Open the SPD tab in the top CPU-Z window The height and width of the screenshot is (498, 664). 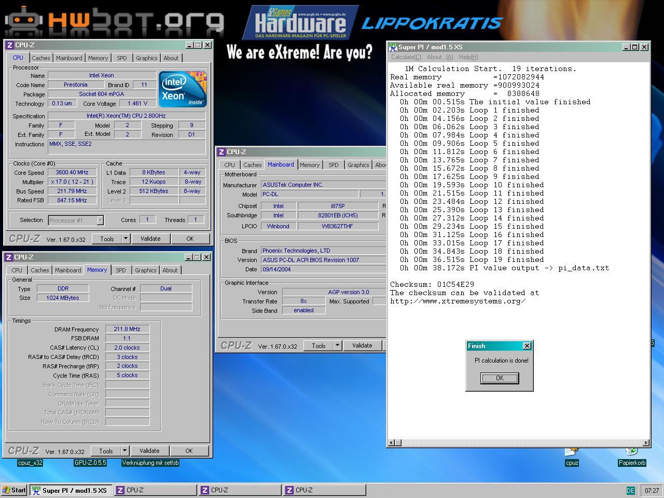pos(122,58)
